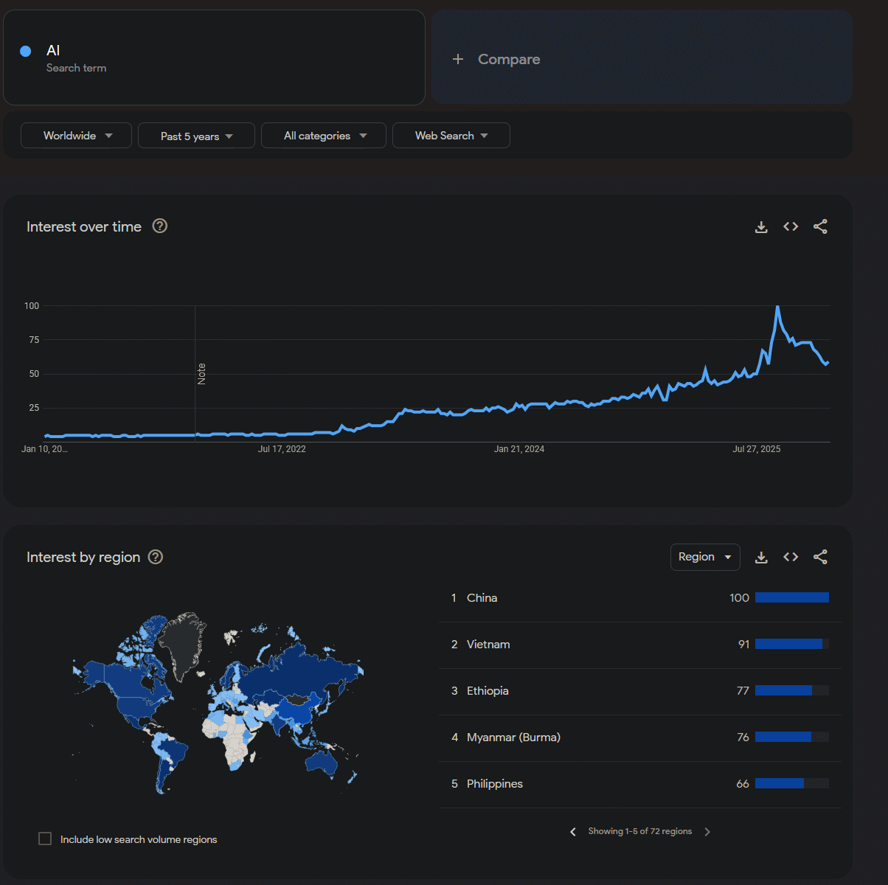Enable Include low search volume regions
888x885 pixels.
(x=45, y=839)
